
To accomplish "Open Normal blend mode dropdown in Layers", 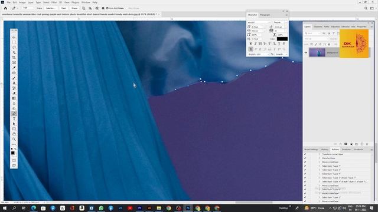I will point(316,39).
